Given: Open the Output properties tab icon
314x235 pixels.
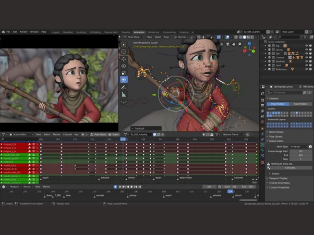Looking at the screenshot, I should coord(262,105).
